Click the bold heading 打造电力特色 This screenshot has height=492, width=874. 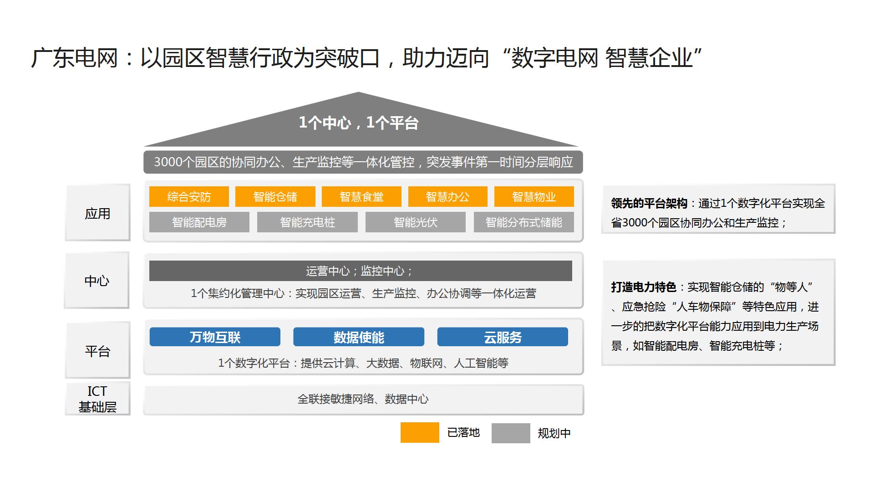point(644,287)
